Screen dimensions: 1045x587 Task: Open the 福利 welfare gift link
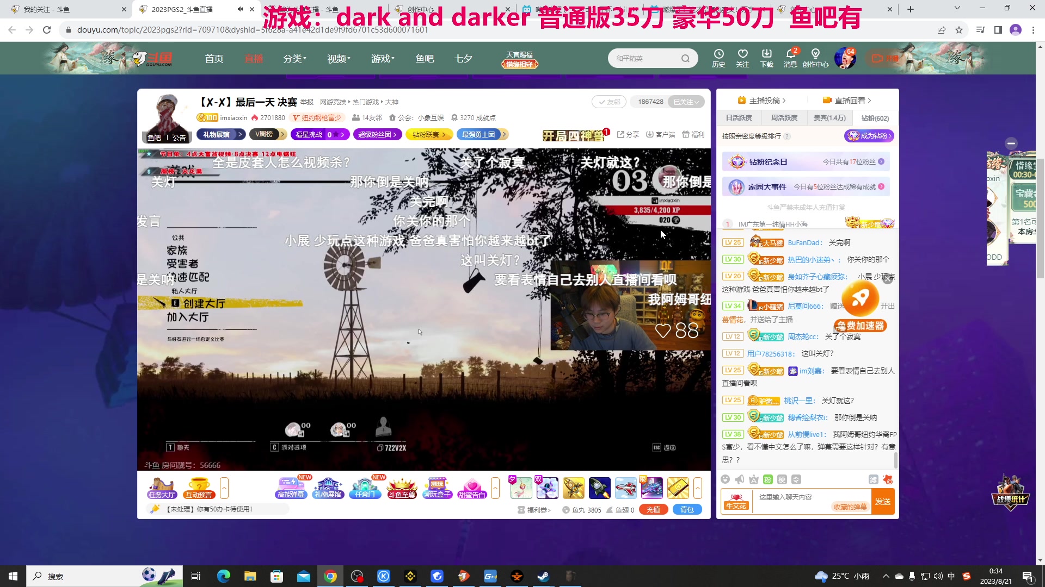tap(693, 134)
